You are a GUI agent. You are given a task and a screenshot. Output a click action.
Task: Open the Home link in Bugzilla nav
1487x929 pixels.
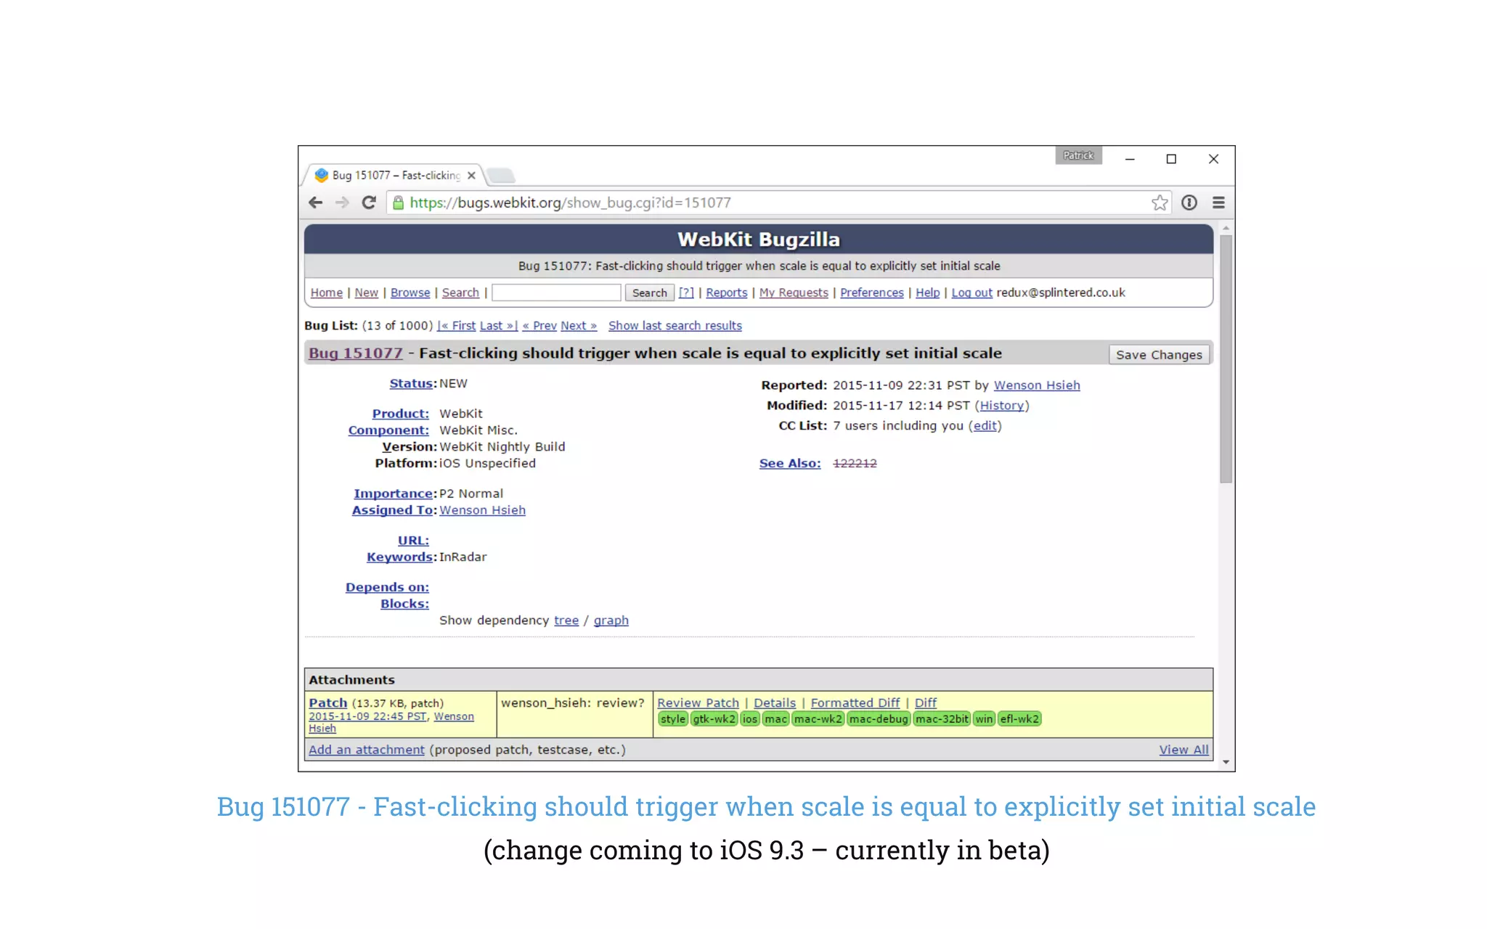(x=327, y=292)
